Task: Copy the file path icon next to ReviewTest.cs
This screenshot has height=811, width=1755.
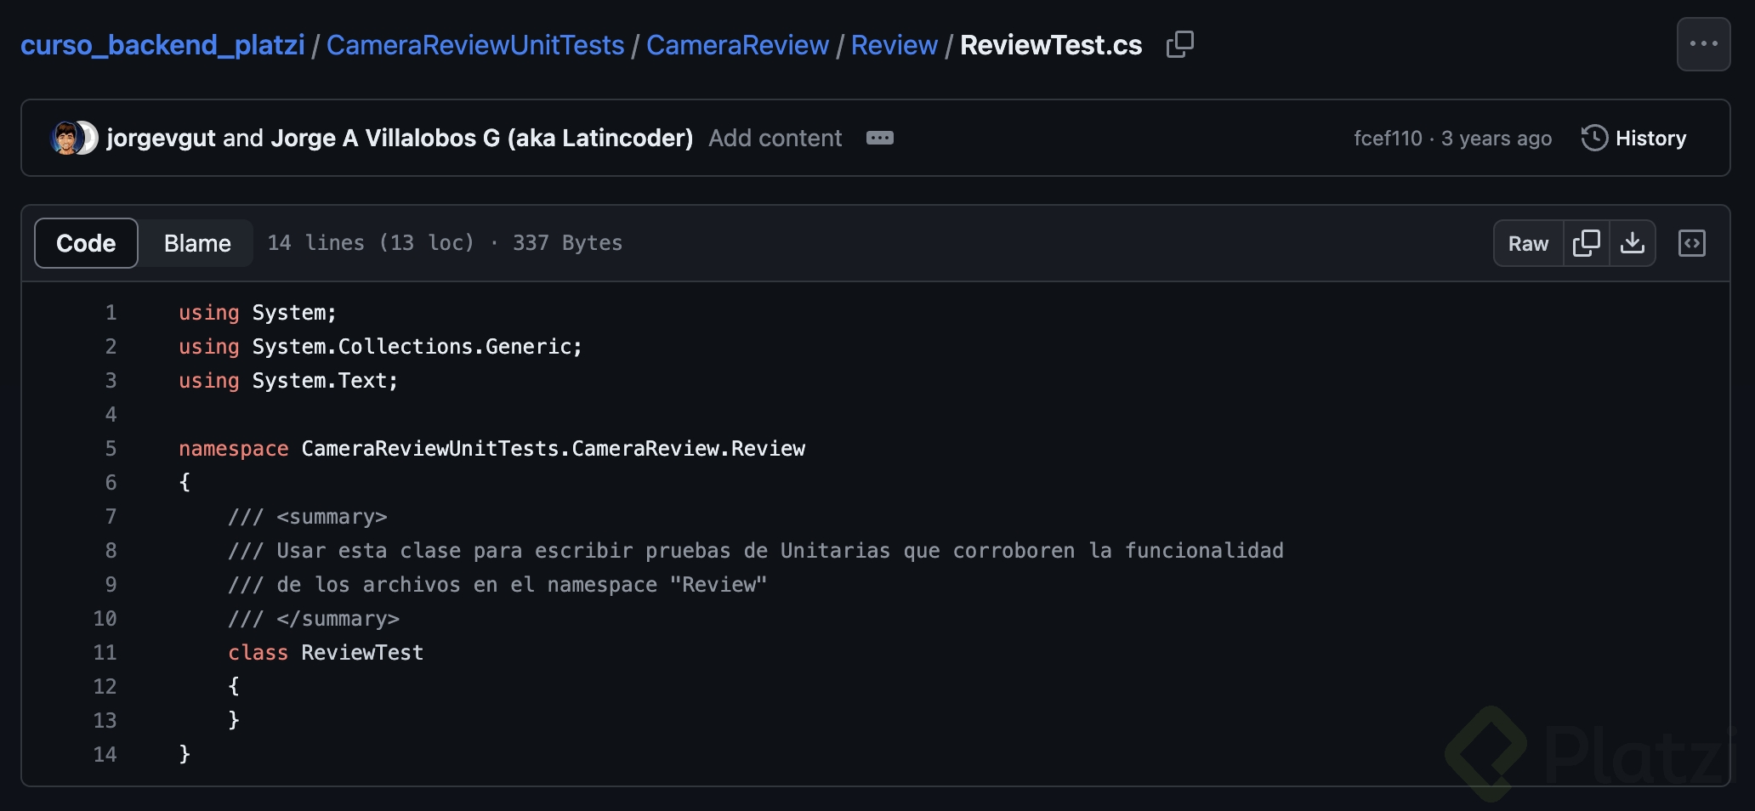Action: pos(1180,44)
